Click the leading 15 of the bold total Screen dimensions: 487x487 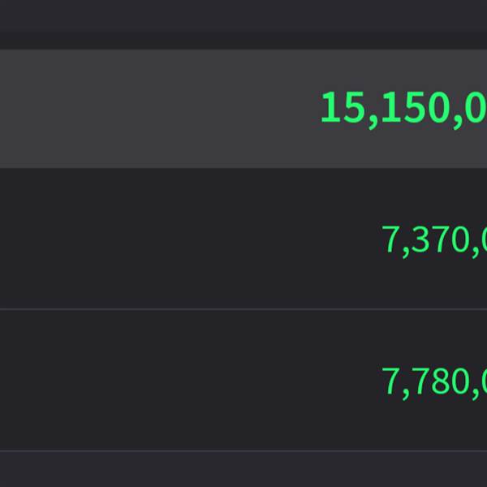343,107
